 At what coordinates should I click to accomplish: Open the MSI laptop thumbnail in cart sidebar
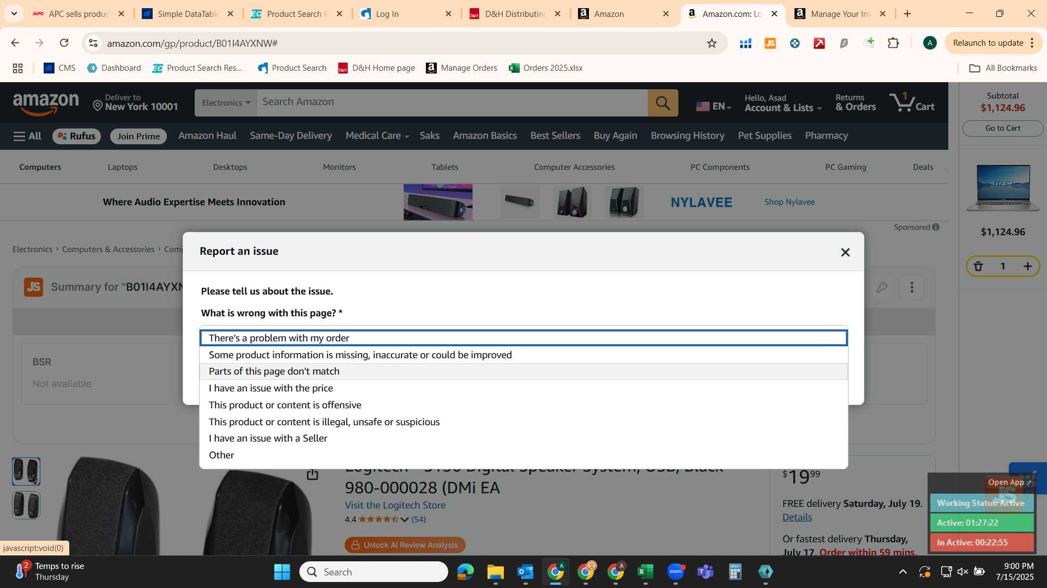[x=1003, y=188]
